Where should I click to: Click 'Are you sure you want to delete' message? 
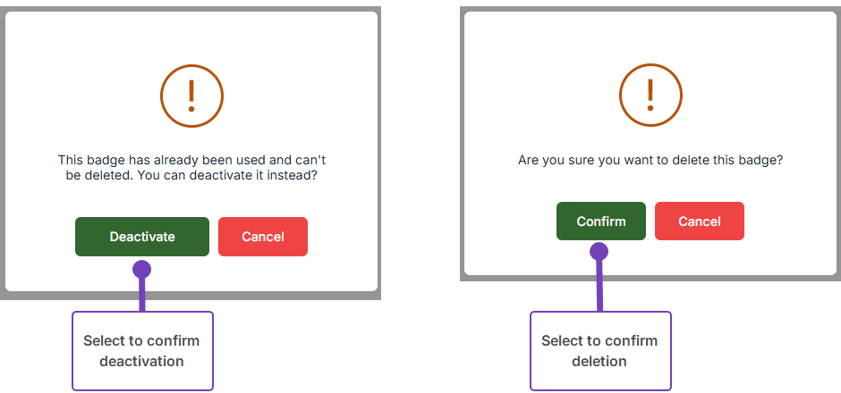(x=650, y=161)
